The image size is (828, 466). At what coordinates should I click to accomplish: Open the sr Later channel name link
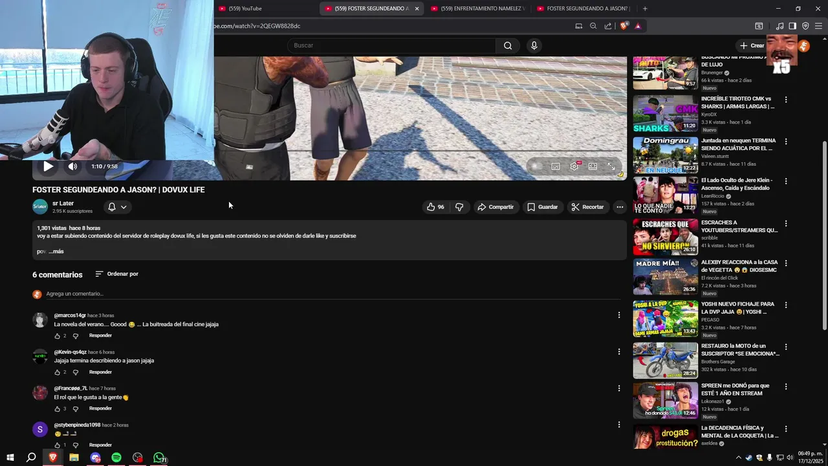pos(63,203)
